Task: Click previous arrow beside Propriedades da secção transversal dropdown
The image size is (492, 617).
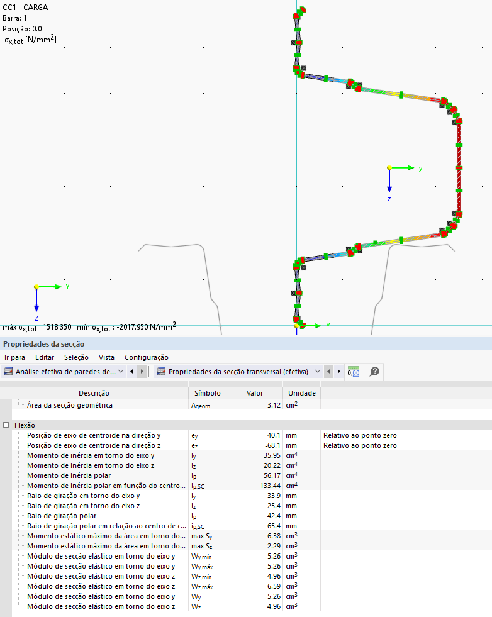Action: [x=329, y=372]
